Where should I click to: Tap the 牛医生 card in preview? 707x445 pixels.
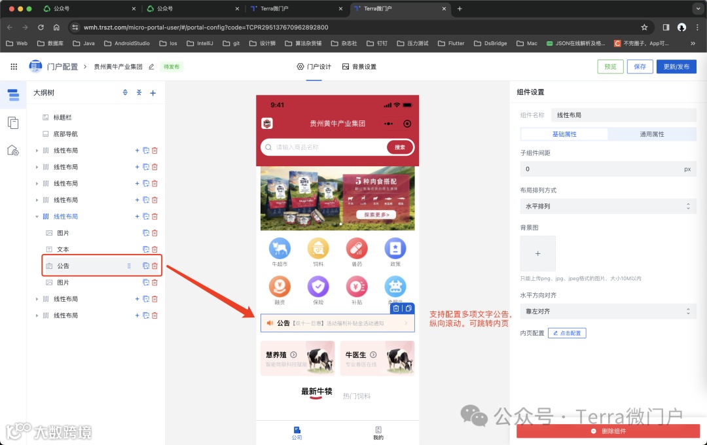pyautogui.click(x=377, y=359)
